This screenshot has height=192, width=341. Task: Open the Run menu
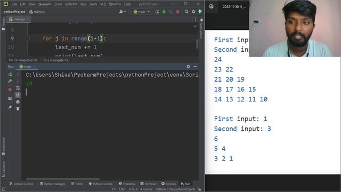coord(83,4)
